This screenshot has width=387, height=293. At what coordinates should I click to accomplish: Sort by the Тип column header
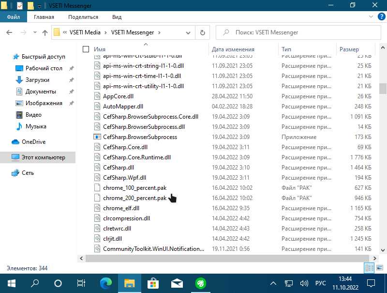click(x=286, y=49)
